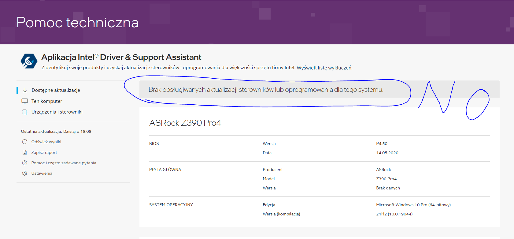Image resolution: width=514 pixels, height=239 pixels.
Task: Select 'Microsoft Windows 10 Pro (64-bitowy)' value
Action: (413, 205)
